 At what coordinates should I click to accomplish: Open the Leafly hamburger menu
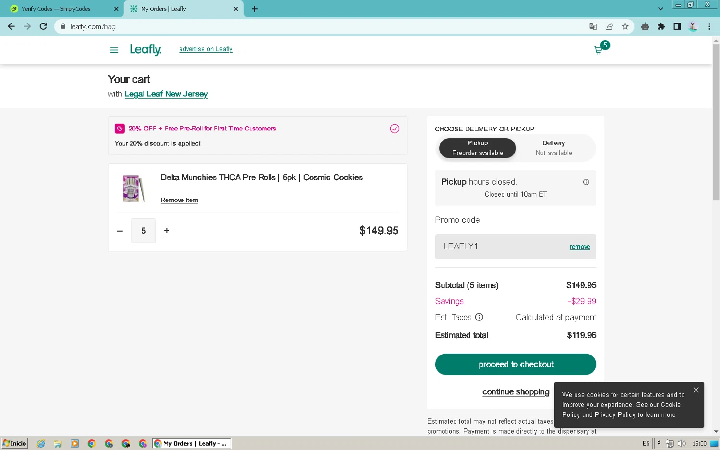pos(114,50)
